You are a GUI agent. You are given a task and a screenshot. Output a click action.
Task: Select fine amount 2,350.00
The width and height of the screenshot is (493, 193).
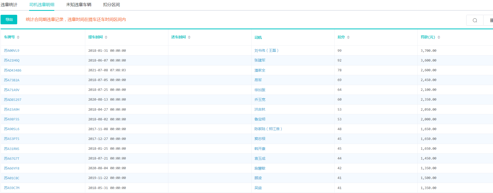coord(428,100)
